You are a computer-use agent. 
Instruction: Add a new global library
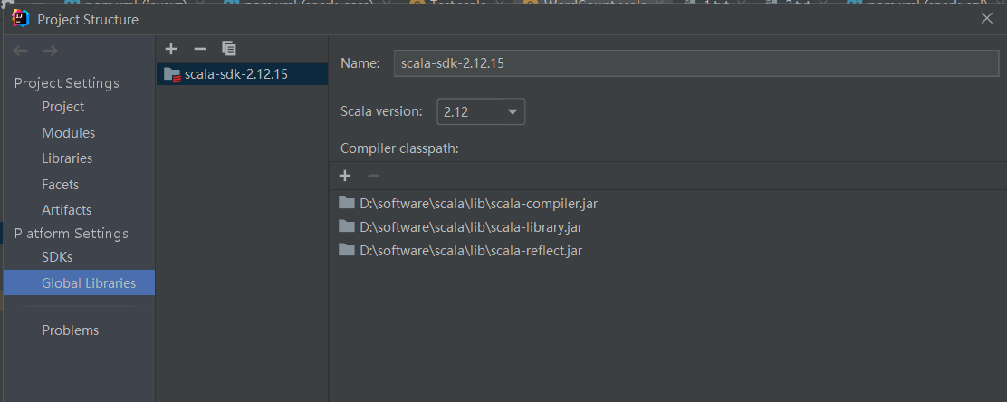[x=171, y=49]
